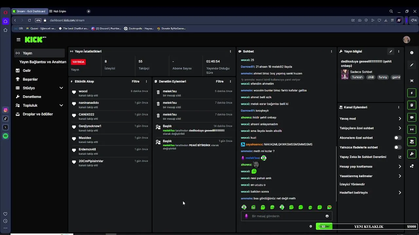This screenshot has height=235, width=419.
Task: Open the hamburger menu beside KICK logo
Action: (x=18, y=39)
